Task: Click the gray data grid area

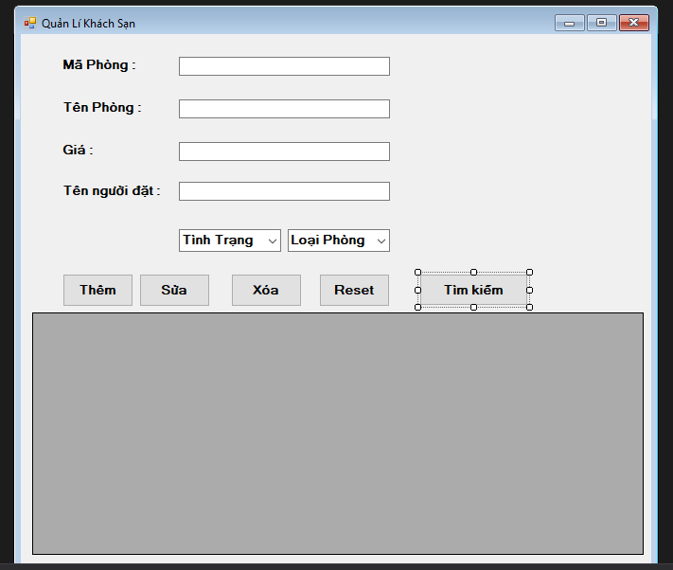Action: coord(338,434)
